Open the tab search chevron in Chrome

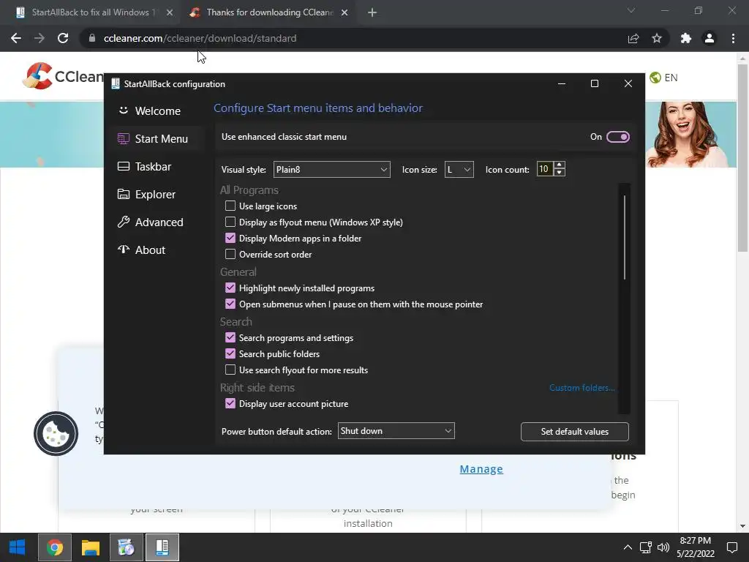click(x=631, y=10)
